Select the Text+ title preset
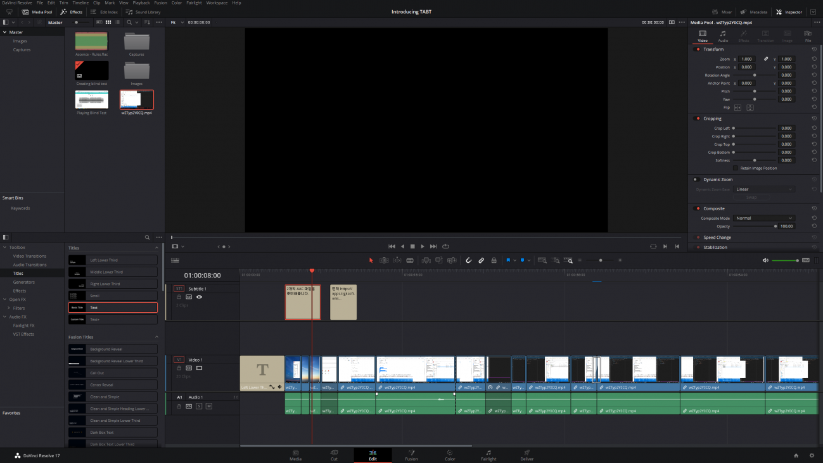The height and width of the screenshot is (463, 823). [x=113, y=319]
